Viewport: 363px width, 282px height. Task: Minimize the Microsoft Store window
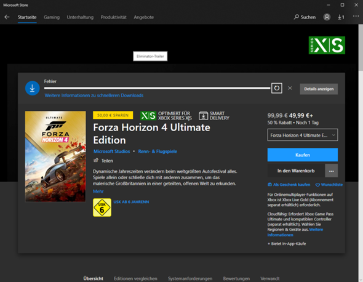[x=329, y=5]
